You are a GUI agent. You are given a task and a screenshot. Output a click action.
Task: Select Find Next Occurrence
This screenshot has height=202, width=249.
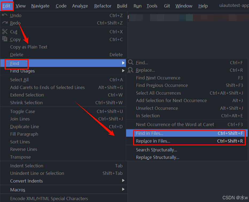187,78
